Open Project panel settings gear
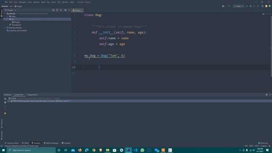This screenshot has height=153, width=272. pyautogui.click(x=65, y=10)
